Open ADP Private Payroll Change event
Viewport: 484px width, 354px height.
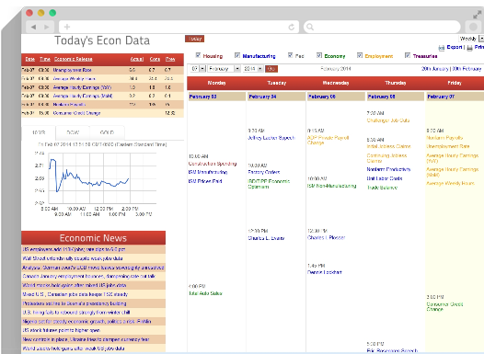[328, 141]
